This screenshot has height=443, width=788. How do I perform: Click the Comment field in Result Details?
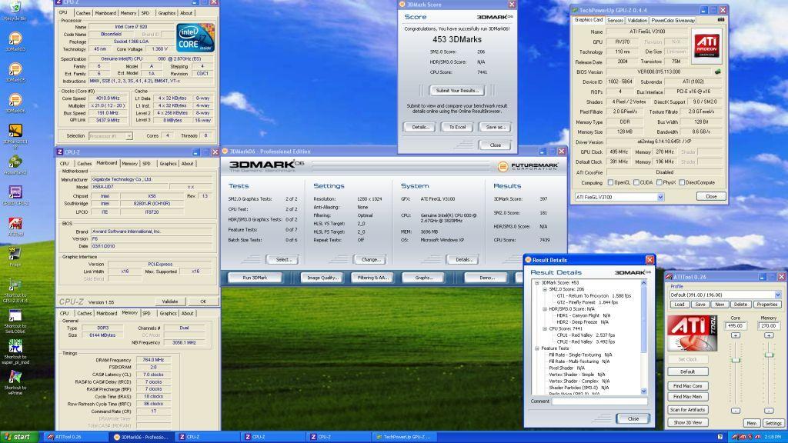point(599,401)
